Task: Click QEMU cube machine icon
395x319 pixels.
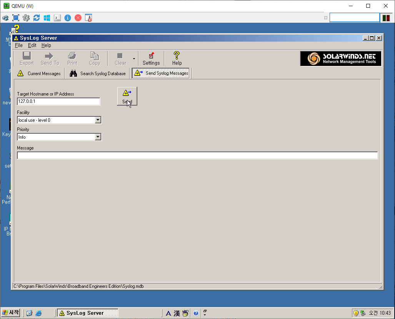Action: tap(5, 18)
